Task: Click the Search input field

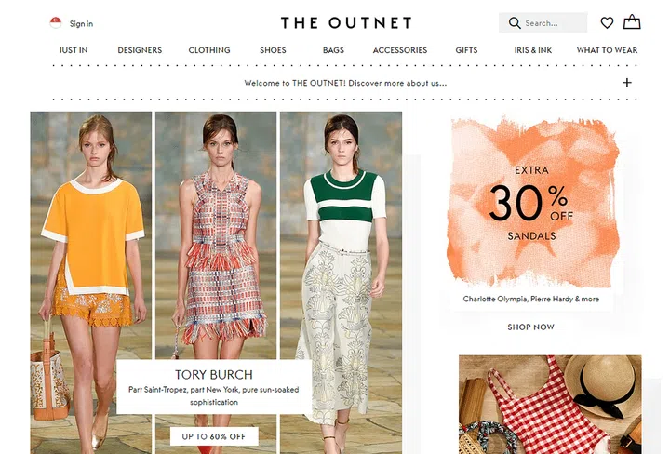Action: click(x=543, y=22)
